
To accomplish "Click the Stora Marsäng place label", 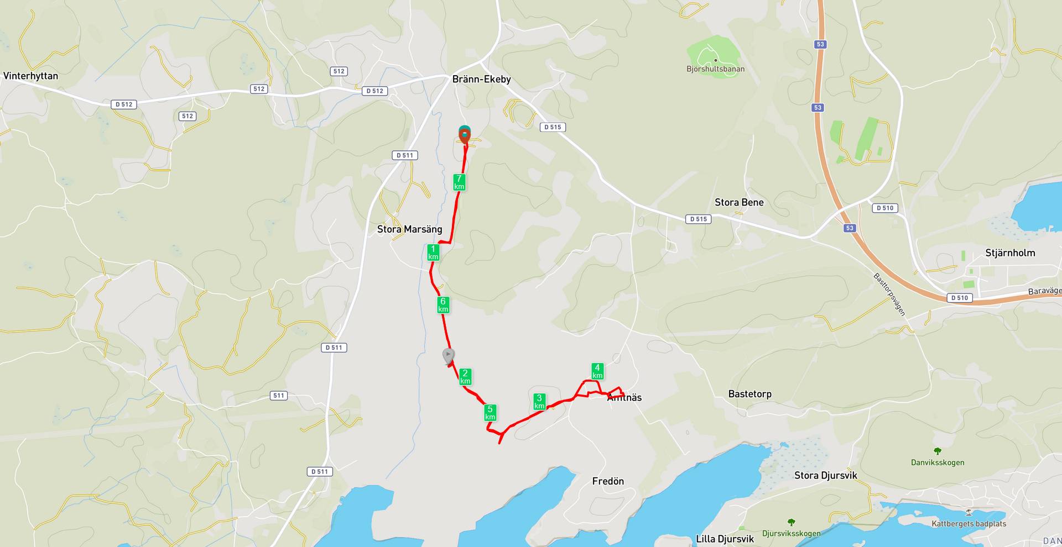I will 409,229.
